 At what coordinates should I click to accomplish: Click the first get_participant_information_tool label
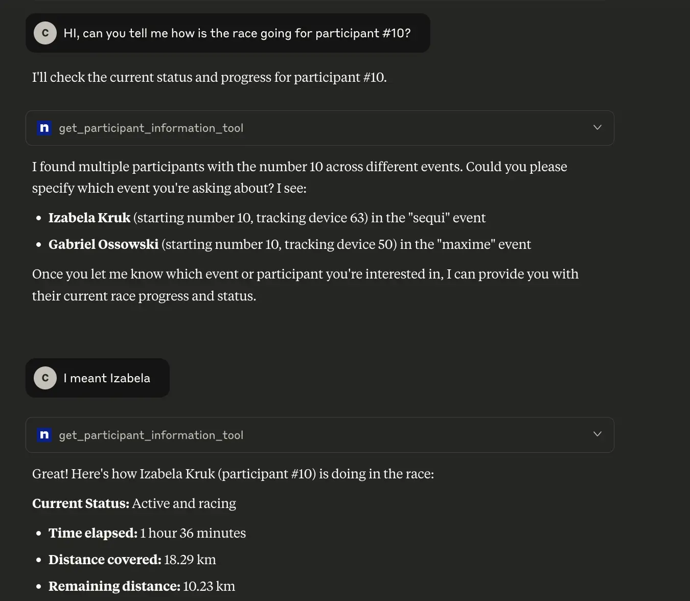click(x=151, y=128)
